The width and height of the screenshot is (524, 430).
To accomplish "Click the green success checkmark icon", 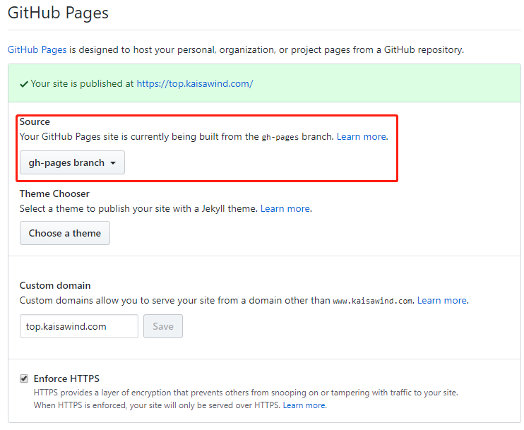I will [x=24, y=83].
